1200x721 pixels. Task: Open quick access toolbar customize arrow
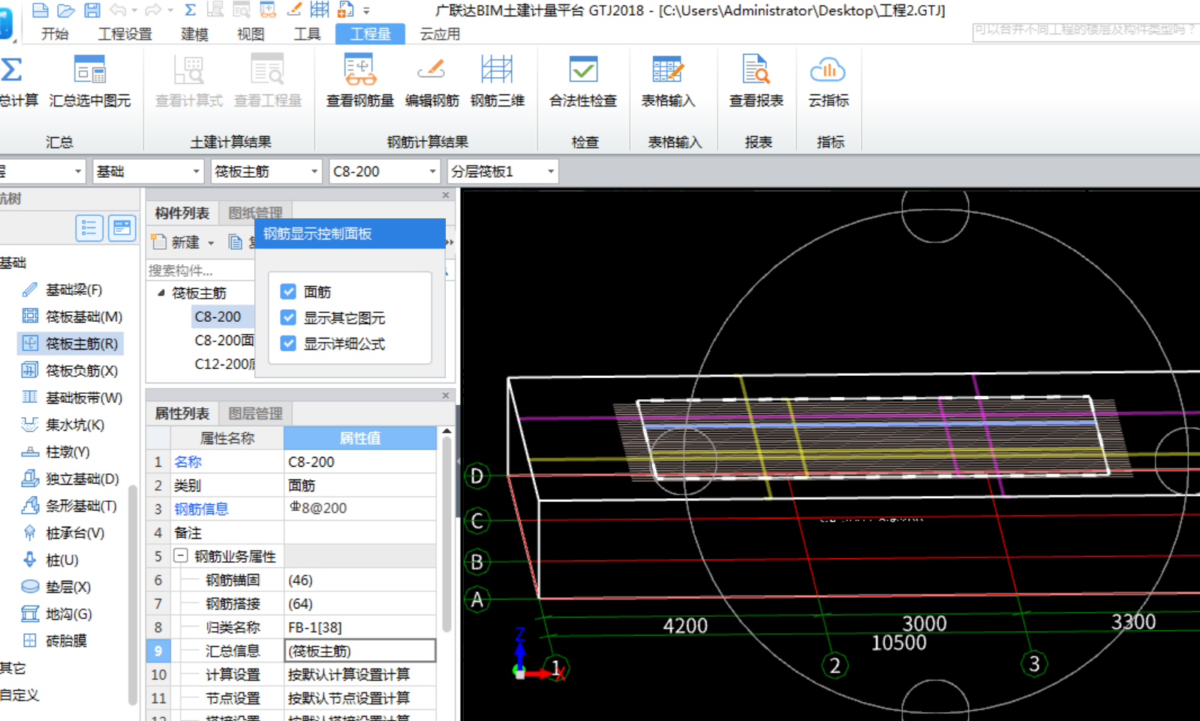tap(366, 11)
